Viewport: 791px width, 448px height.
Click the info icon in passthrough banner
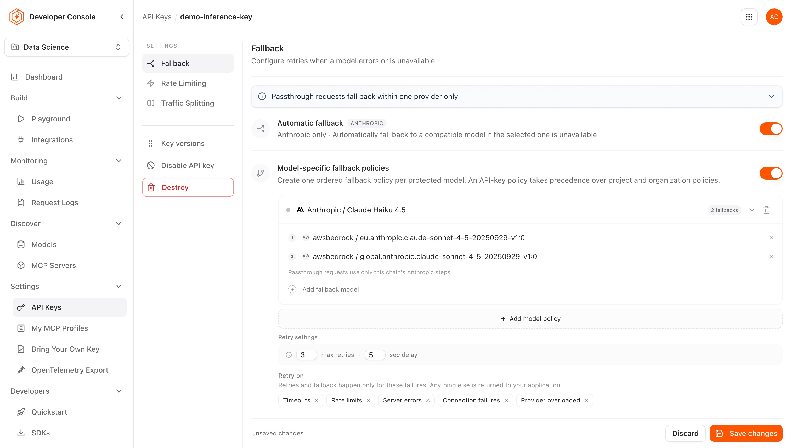click(262, 96)
